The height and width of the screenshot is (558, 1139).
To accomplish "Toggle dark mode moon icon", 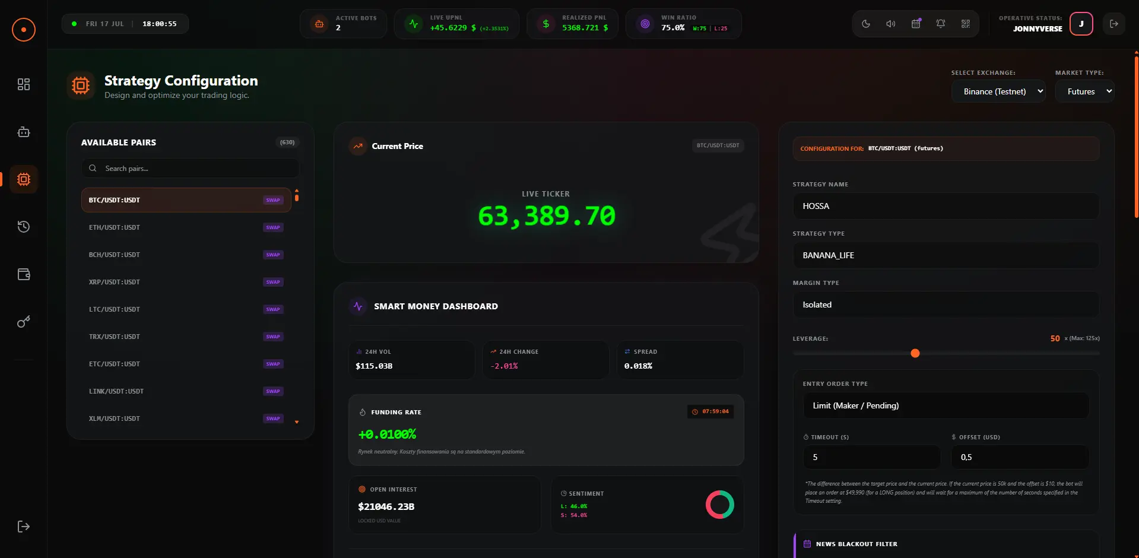I will [866, 24].
